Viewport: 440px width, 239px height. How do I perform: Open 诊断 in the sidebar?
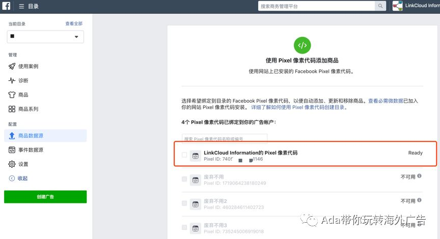(23, 81)
